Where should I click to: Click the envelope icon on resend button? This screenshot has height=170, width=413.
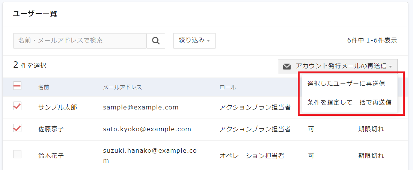tap(287, 67)
